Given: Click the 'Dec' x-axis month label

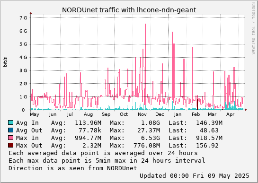Looking at the screenshot, I should [160, 114].
